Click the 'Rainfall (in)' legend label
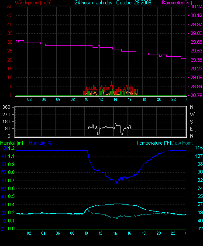The image size is (203, 246). click(12, 143)
